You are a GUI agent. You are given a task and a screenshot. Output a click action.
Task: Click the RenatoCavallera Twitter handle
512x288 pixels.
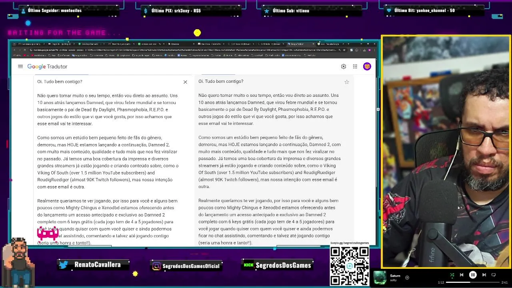97,265
